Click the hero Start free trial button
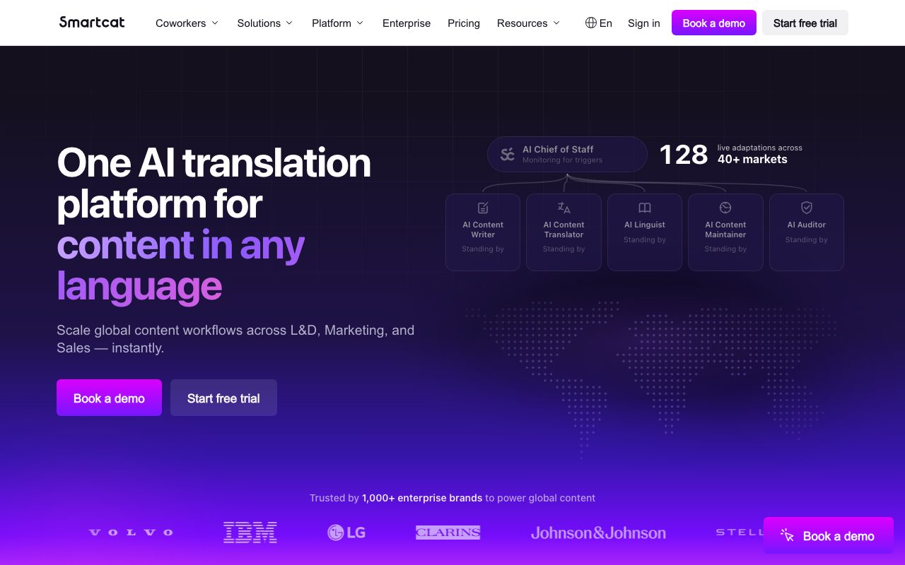This screenshot has height=565, width=905. (x=223, y=398)
